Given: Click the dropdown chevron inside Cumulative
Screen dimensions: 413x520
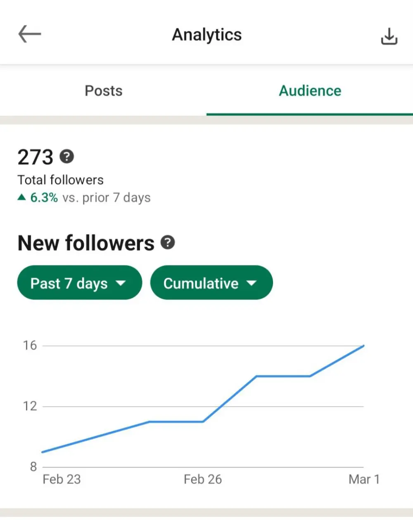Looking at the screenshot, I should pos(252,283).
